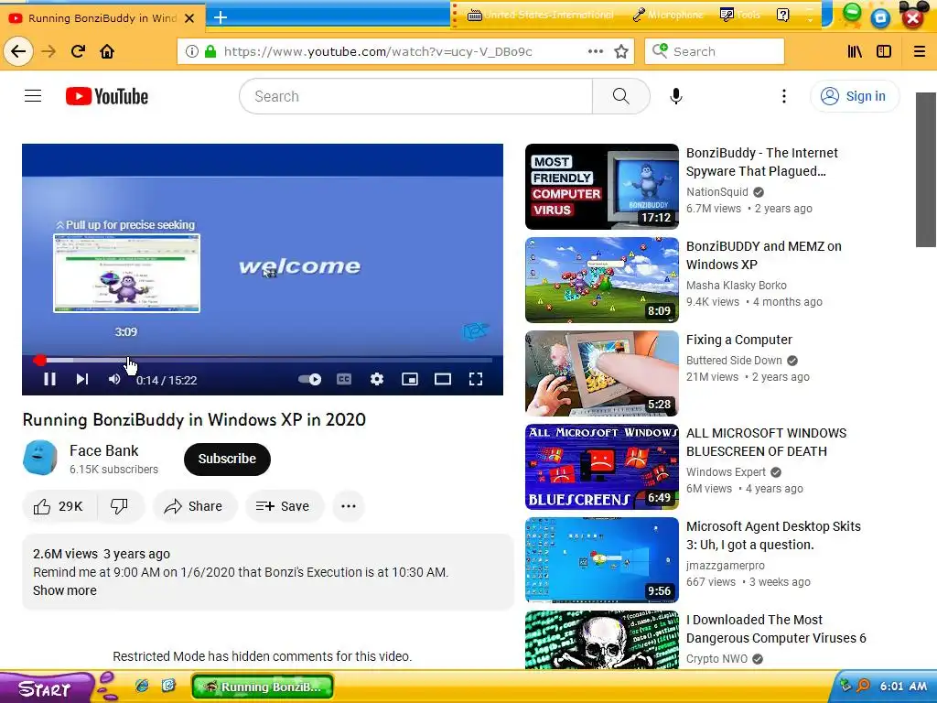Image resolution: width=937 pixels, height=703 pixels.
Task: Open the Firefox library icon
Action: click(856, 51)
